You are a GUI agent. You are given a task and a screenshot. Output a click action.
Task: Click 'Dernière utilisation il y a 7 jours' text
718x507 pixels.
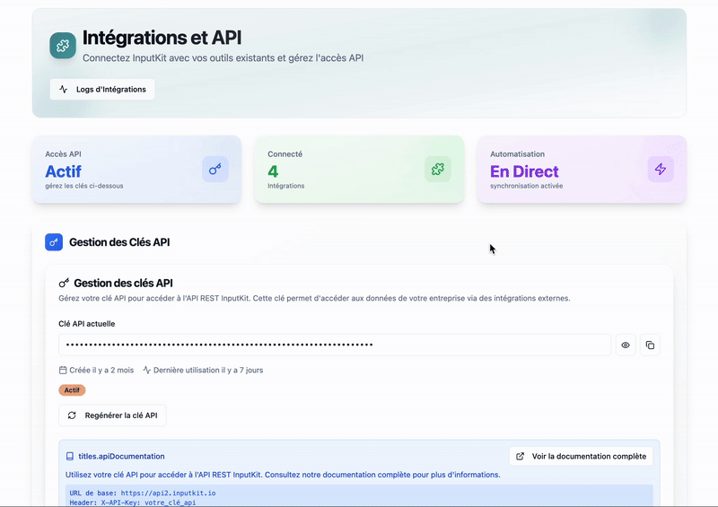coord(208,370)
